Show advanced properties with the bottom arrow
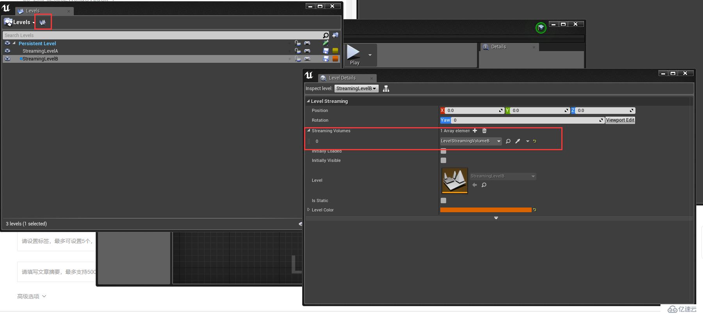Viewport: 703px width, 314px height. 496,218
